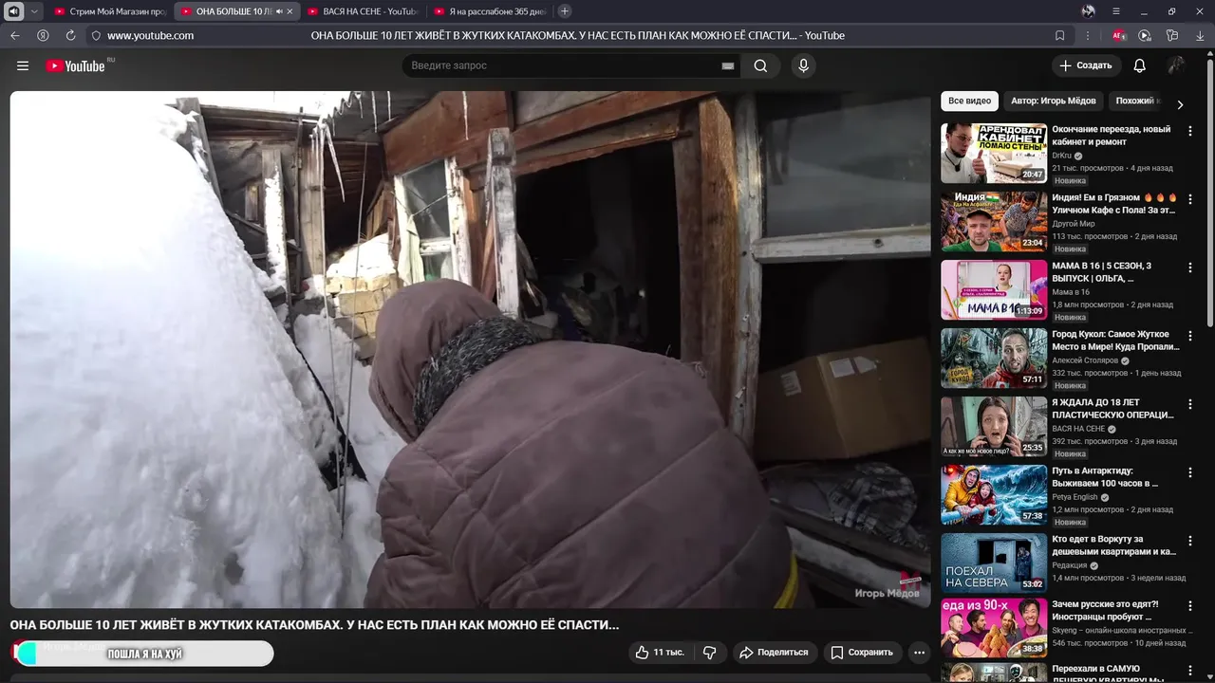1215x683 pixels.
Task: Click the Сохранить button
Action: click(862, 652)
